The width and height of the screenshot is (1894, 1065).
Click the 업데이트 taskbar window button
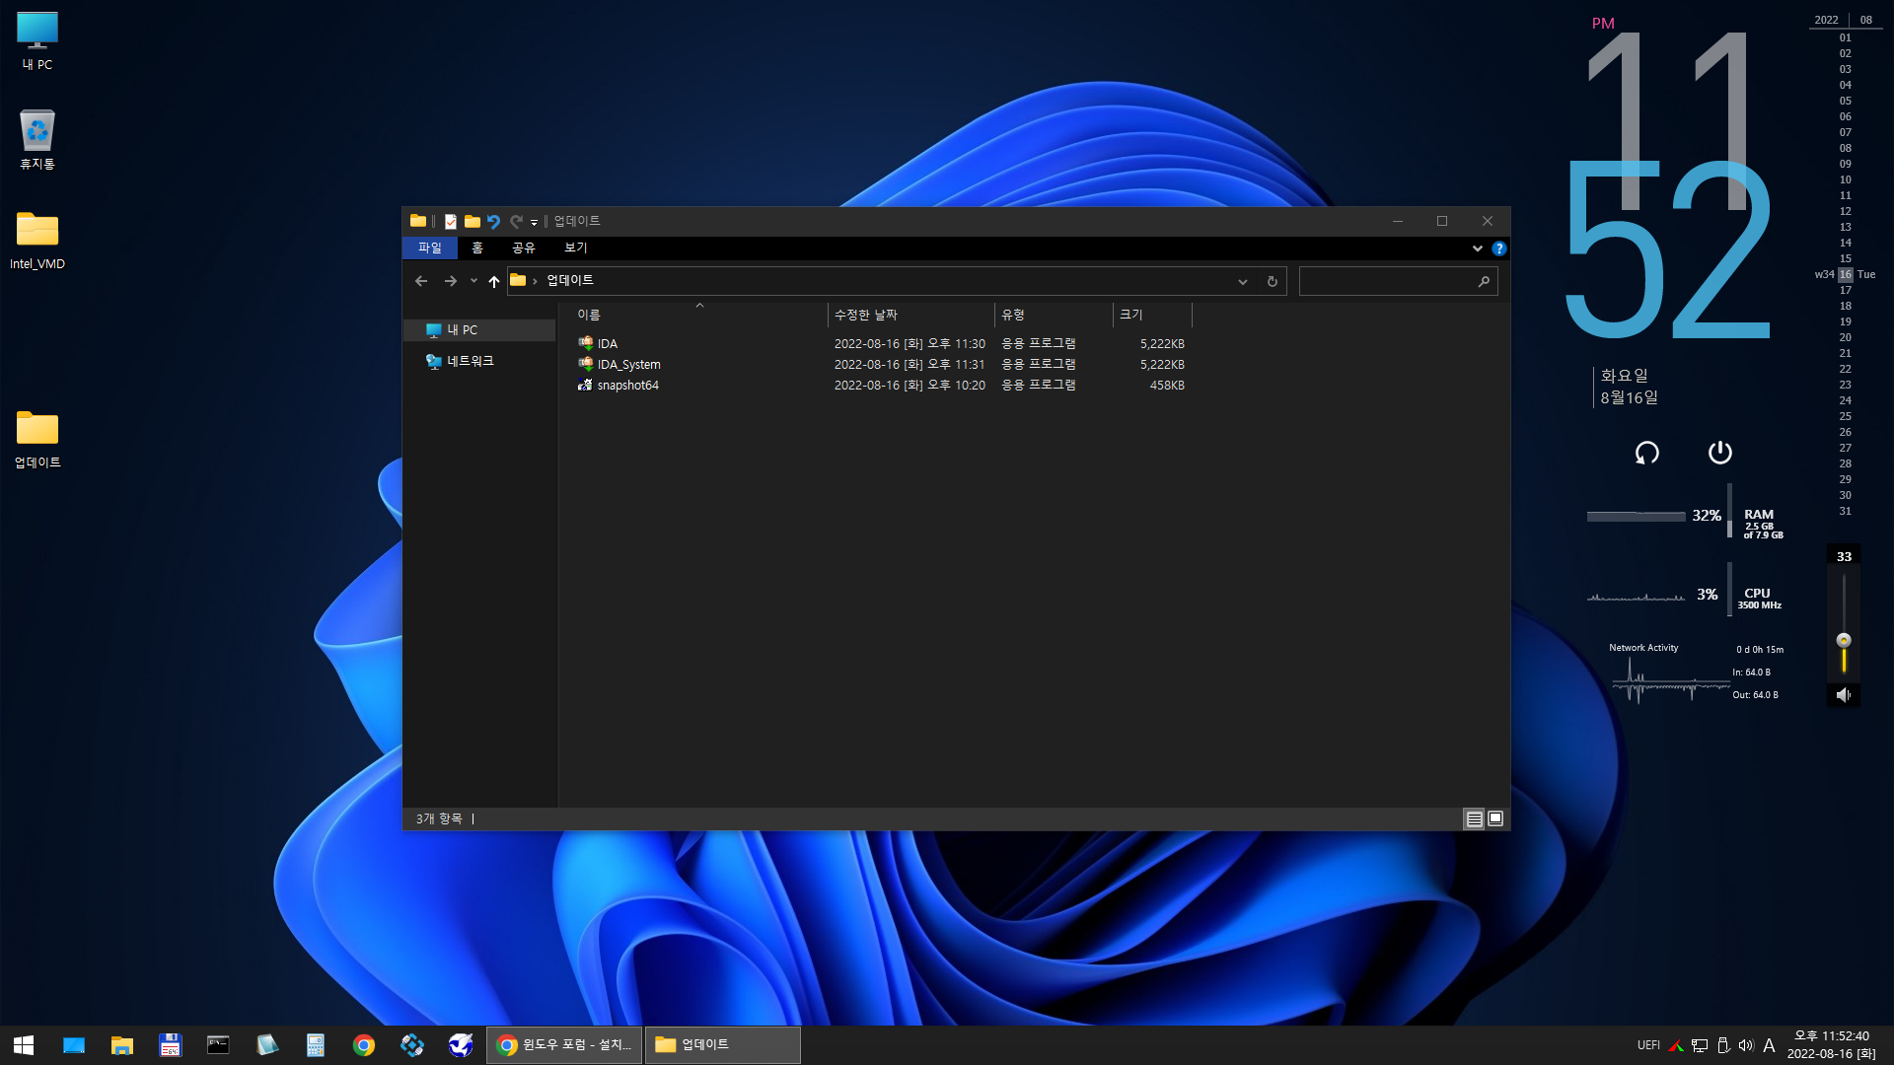723,1045
